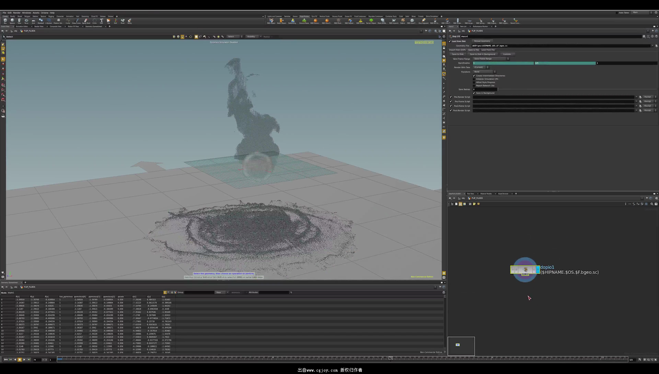This screenshot has height=374, width=659.
Task: Choose the Draw Curve tool
Action: pos(76,21)
